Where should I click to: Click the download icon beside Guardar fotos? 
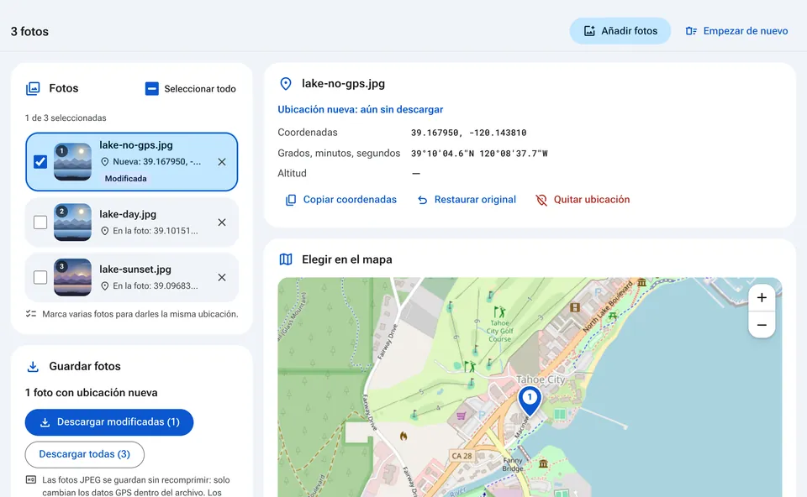[33, 367]
